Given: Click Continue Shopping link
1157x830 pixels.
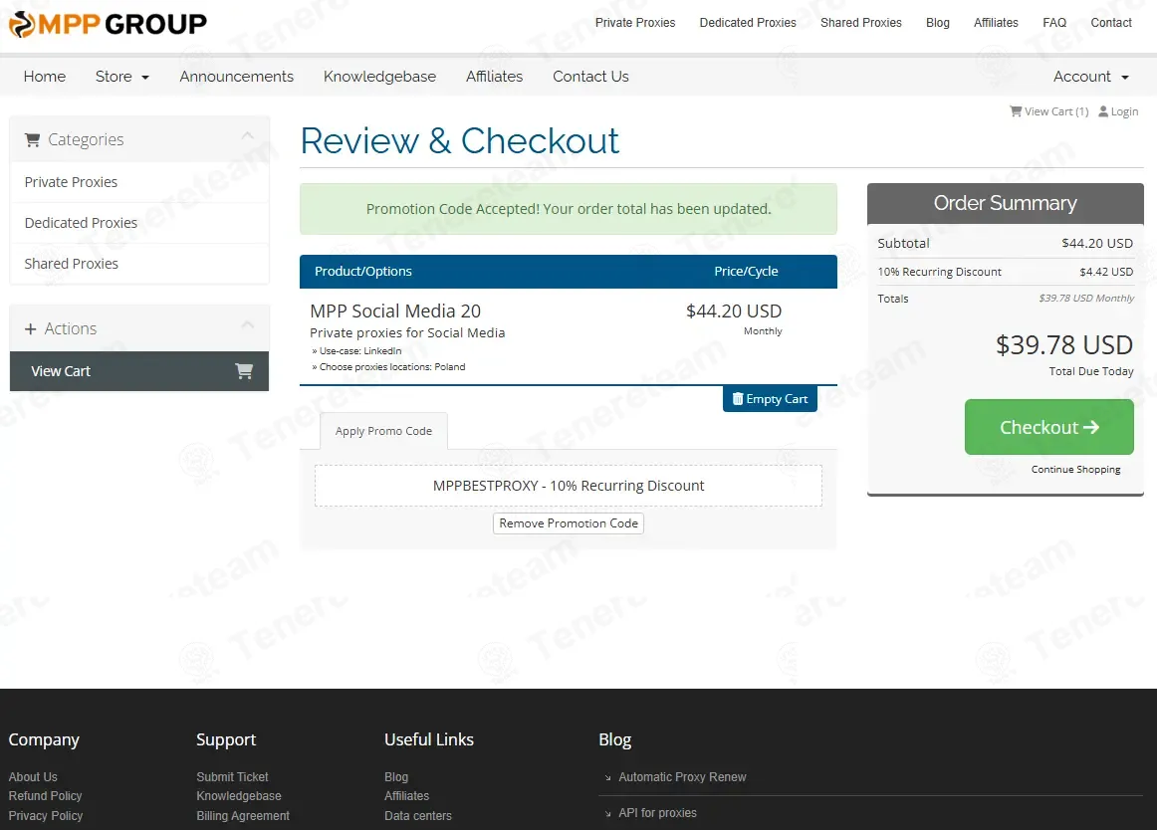Looking at the screenshot, I should pos(1075,469).
